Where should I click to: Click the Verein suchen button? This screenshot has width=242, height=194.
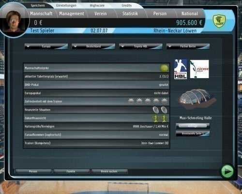click(109, 171)
